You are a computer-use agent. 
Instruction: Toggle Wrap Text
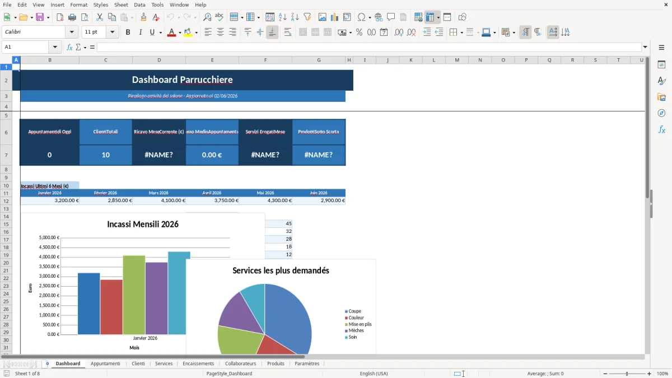pos(288,32)
